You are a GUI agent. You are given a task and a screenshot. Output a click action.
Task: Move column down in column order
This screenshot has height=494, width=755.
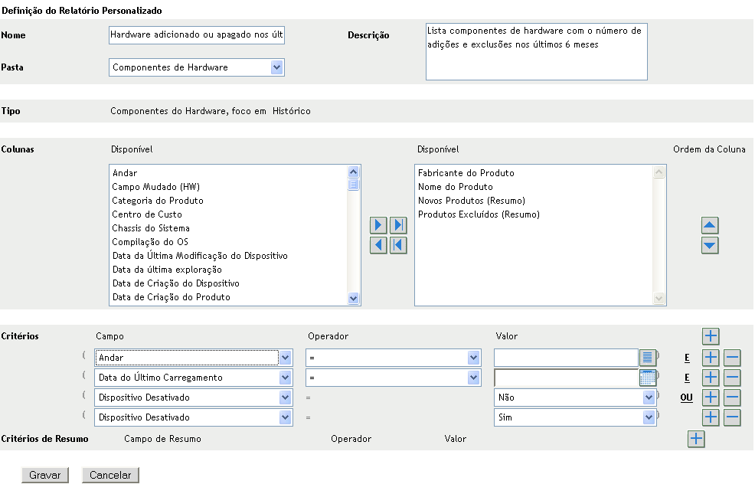pyautogui.click(x=710, y=246)
